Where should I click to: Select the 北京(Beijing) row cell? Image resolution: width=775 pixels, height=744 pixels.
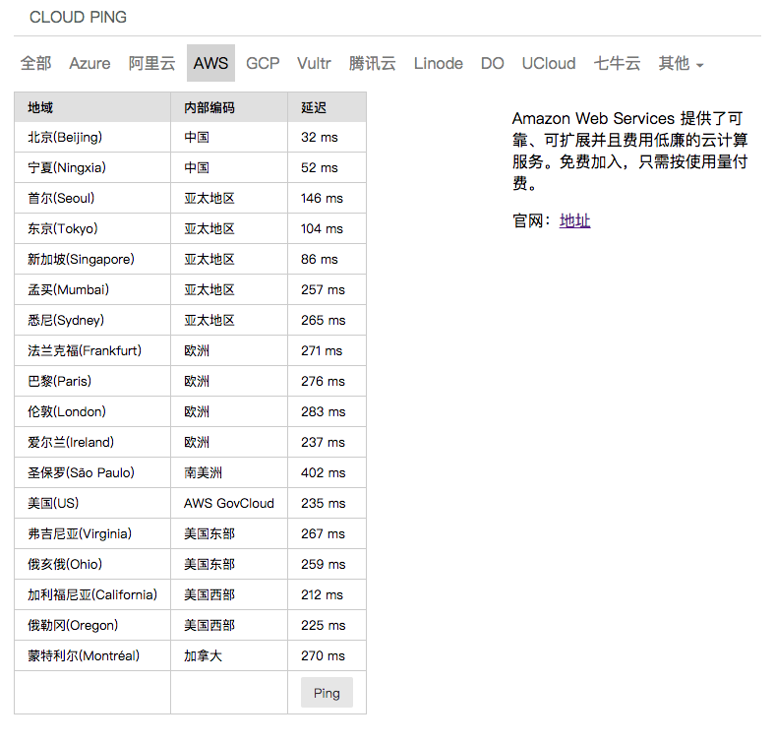pyautogui.click(x=92, y=137)
